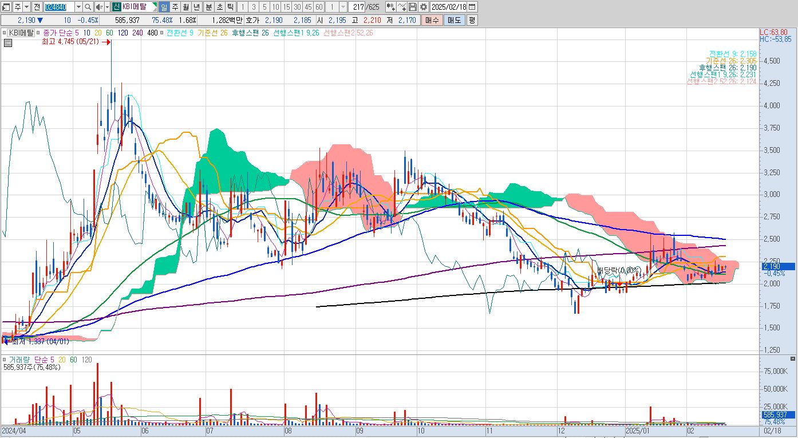The image size is (798, 438).
Task: Click the indicator add icon with the plus sign
Action: click(391, 7)
